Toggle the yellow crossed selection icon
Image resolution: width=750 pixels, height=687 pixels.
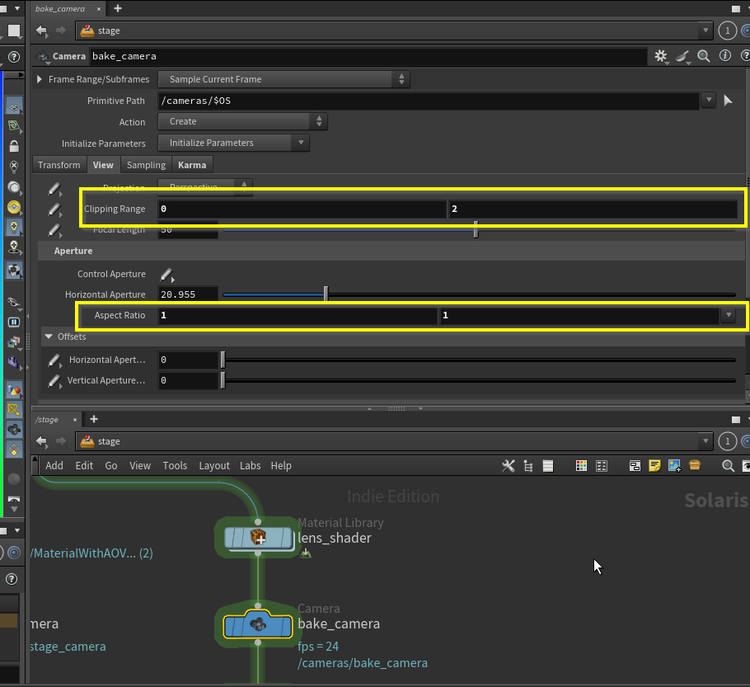(14, 410)
